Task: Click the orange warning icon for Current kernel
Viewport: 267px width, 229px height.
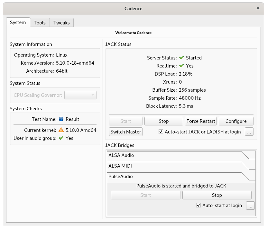Action: 61,130
